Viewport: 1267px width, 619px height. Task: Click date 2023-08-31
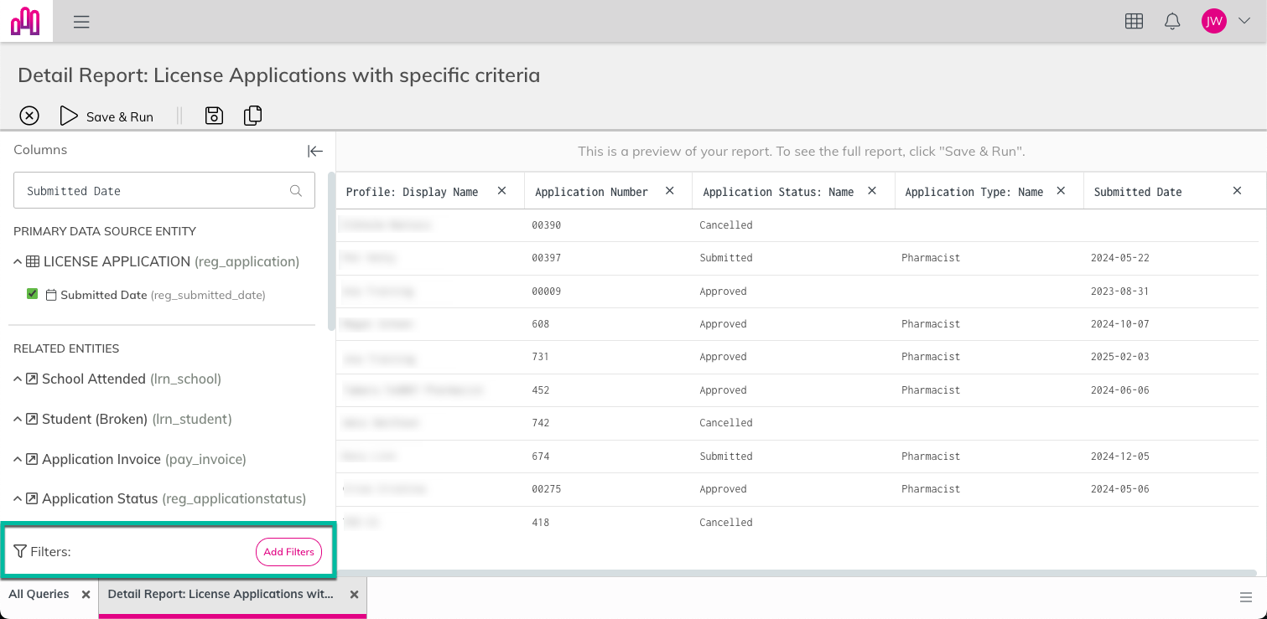point(1119,291)
